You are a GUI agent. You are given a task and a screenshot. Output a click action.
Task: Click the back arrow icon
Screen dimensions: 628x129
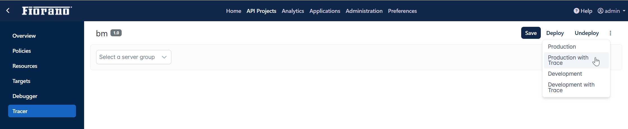8,11
